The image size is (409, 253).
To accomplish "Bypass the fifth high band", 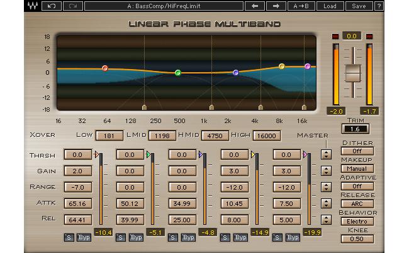I will pos(293,238).
